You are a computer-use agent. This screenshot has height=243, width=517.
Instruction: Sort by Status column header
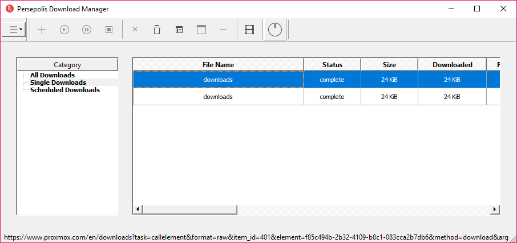(x=332, y=64)
